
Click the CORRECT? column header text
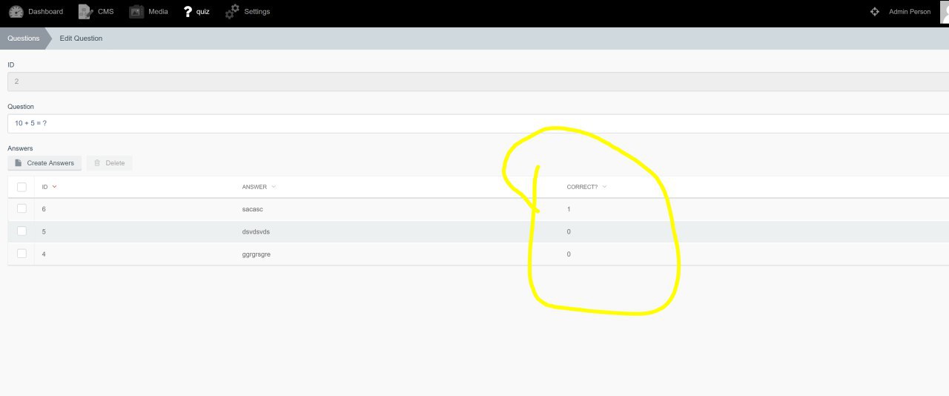(582, 187)
